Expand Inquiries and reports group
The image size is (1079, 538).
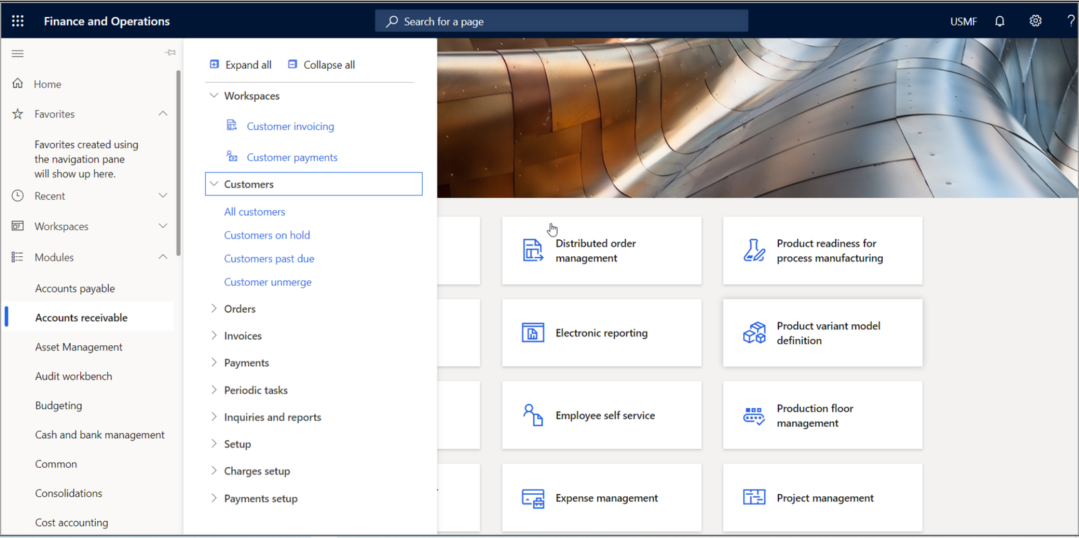point(214,417)
